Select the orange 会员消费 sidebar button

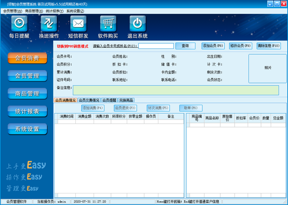(27, 58)
